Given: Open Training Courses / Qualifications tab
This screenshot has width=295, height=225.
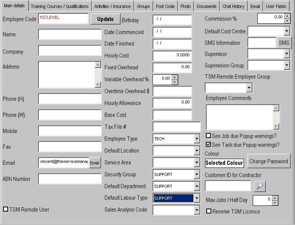Looking at the screenshot, I should 60,7.
